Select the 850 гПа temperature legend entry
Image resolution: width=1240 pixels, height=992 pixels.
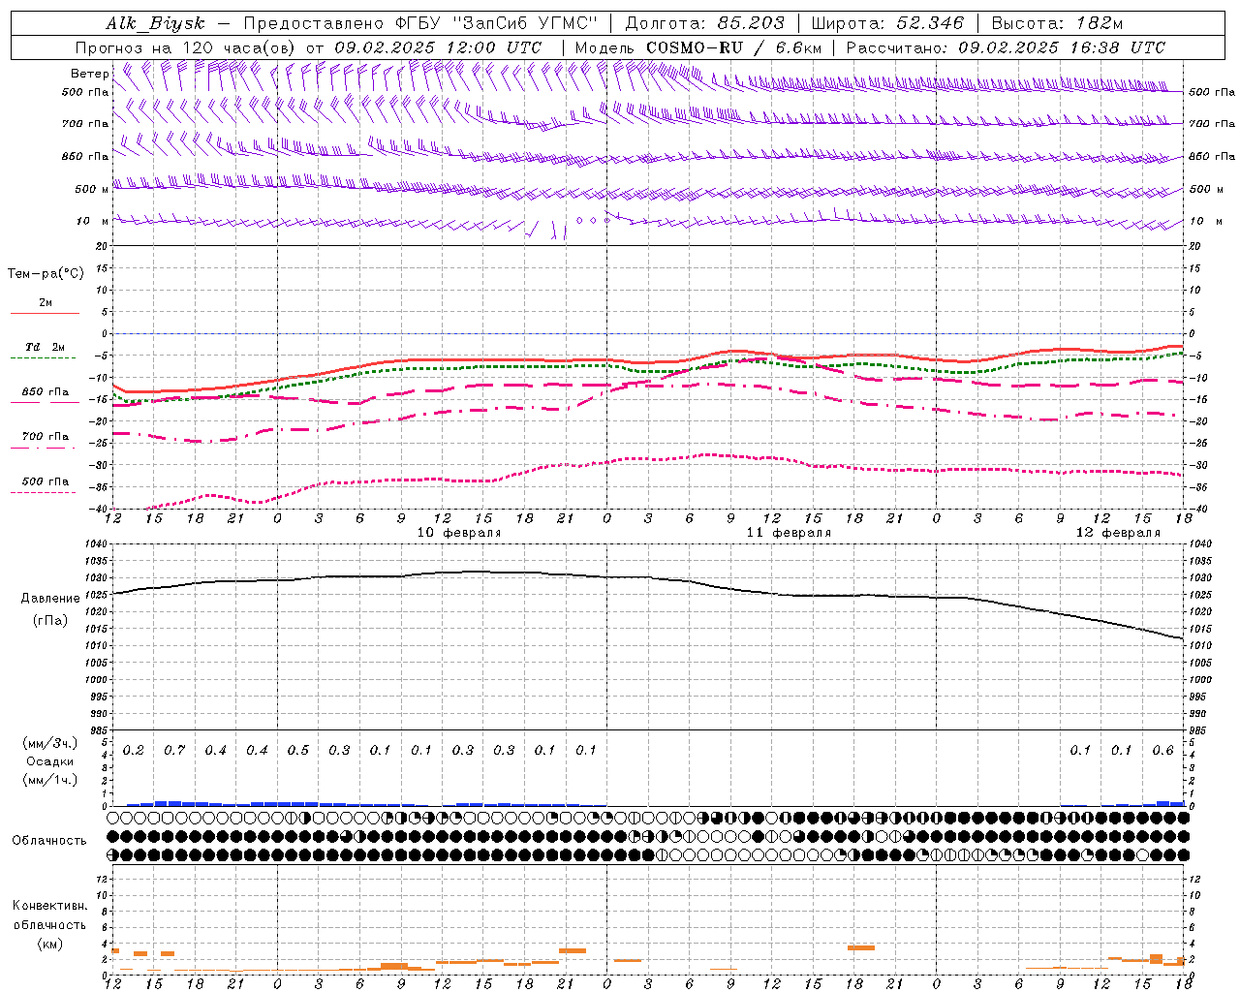(46, 392)
